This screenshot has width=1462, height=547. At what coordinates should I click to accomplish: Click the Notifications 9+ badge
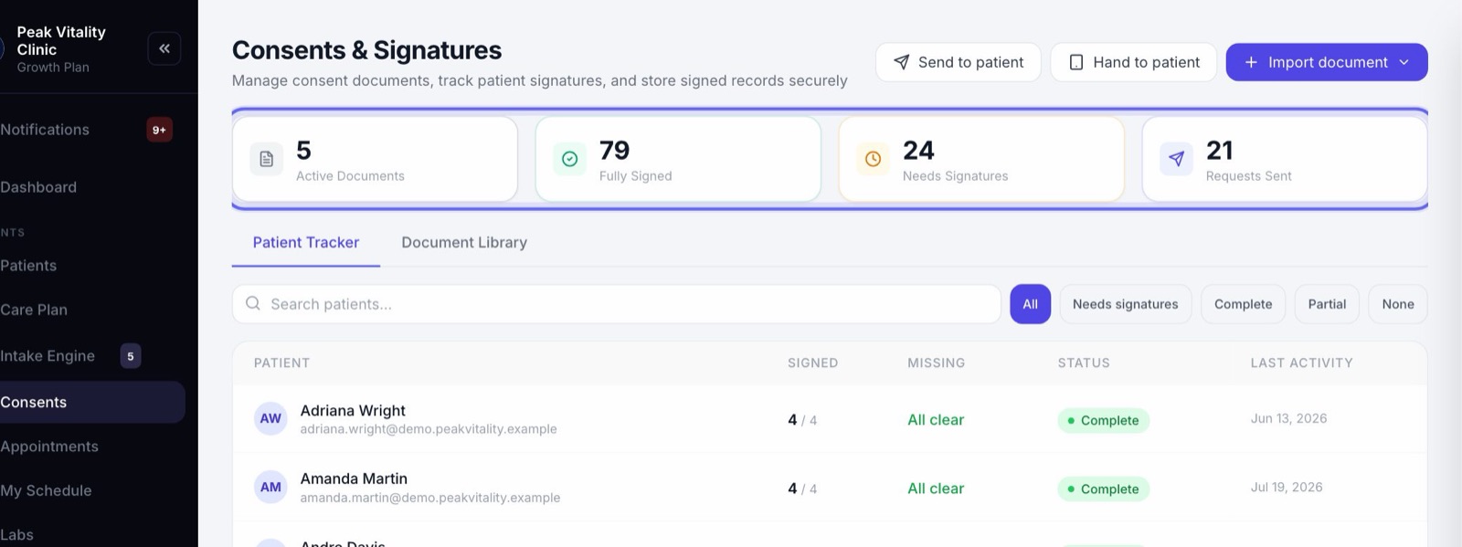(159, 130)
